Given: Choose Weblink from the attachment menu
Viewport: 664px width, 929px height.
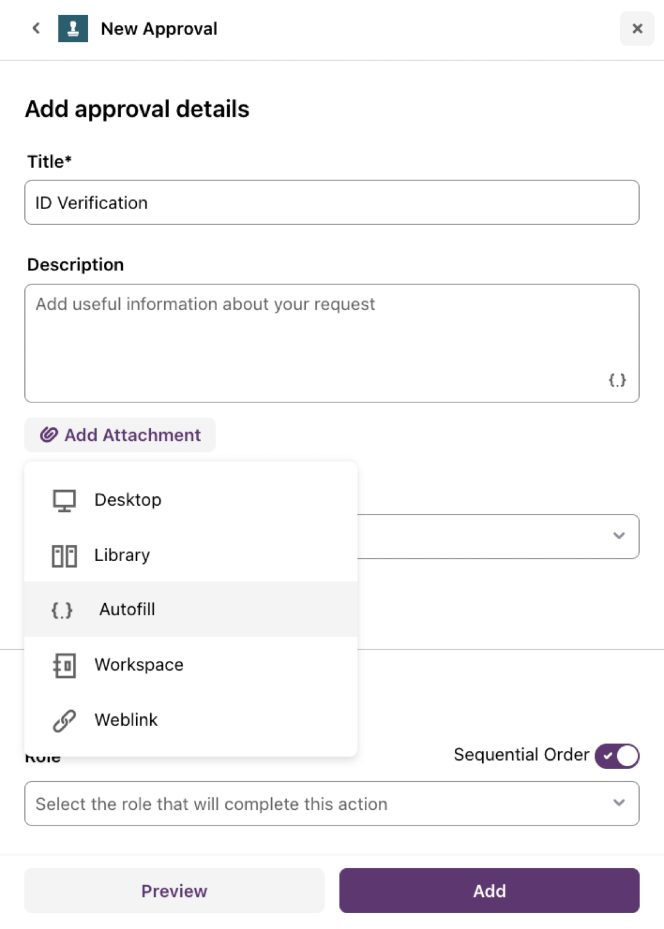Looking at the screenshot, I should (191, 720).
